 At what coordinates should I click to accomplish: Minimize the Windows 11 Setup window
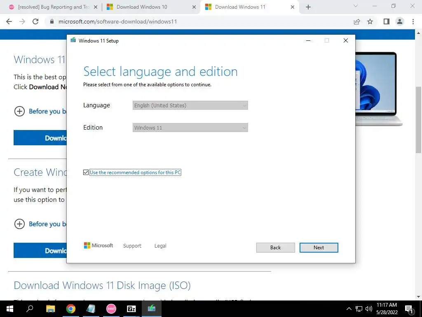[308, 40]
